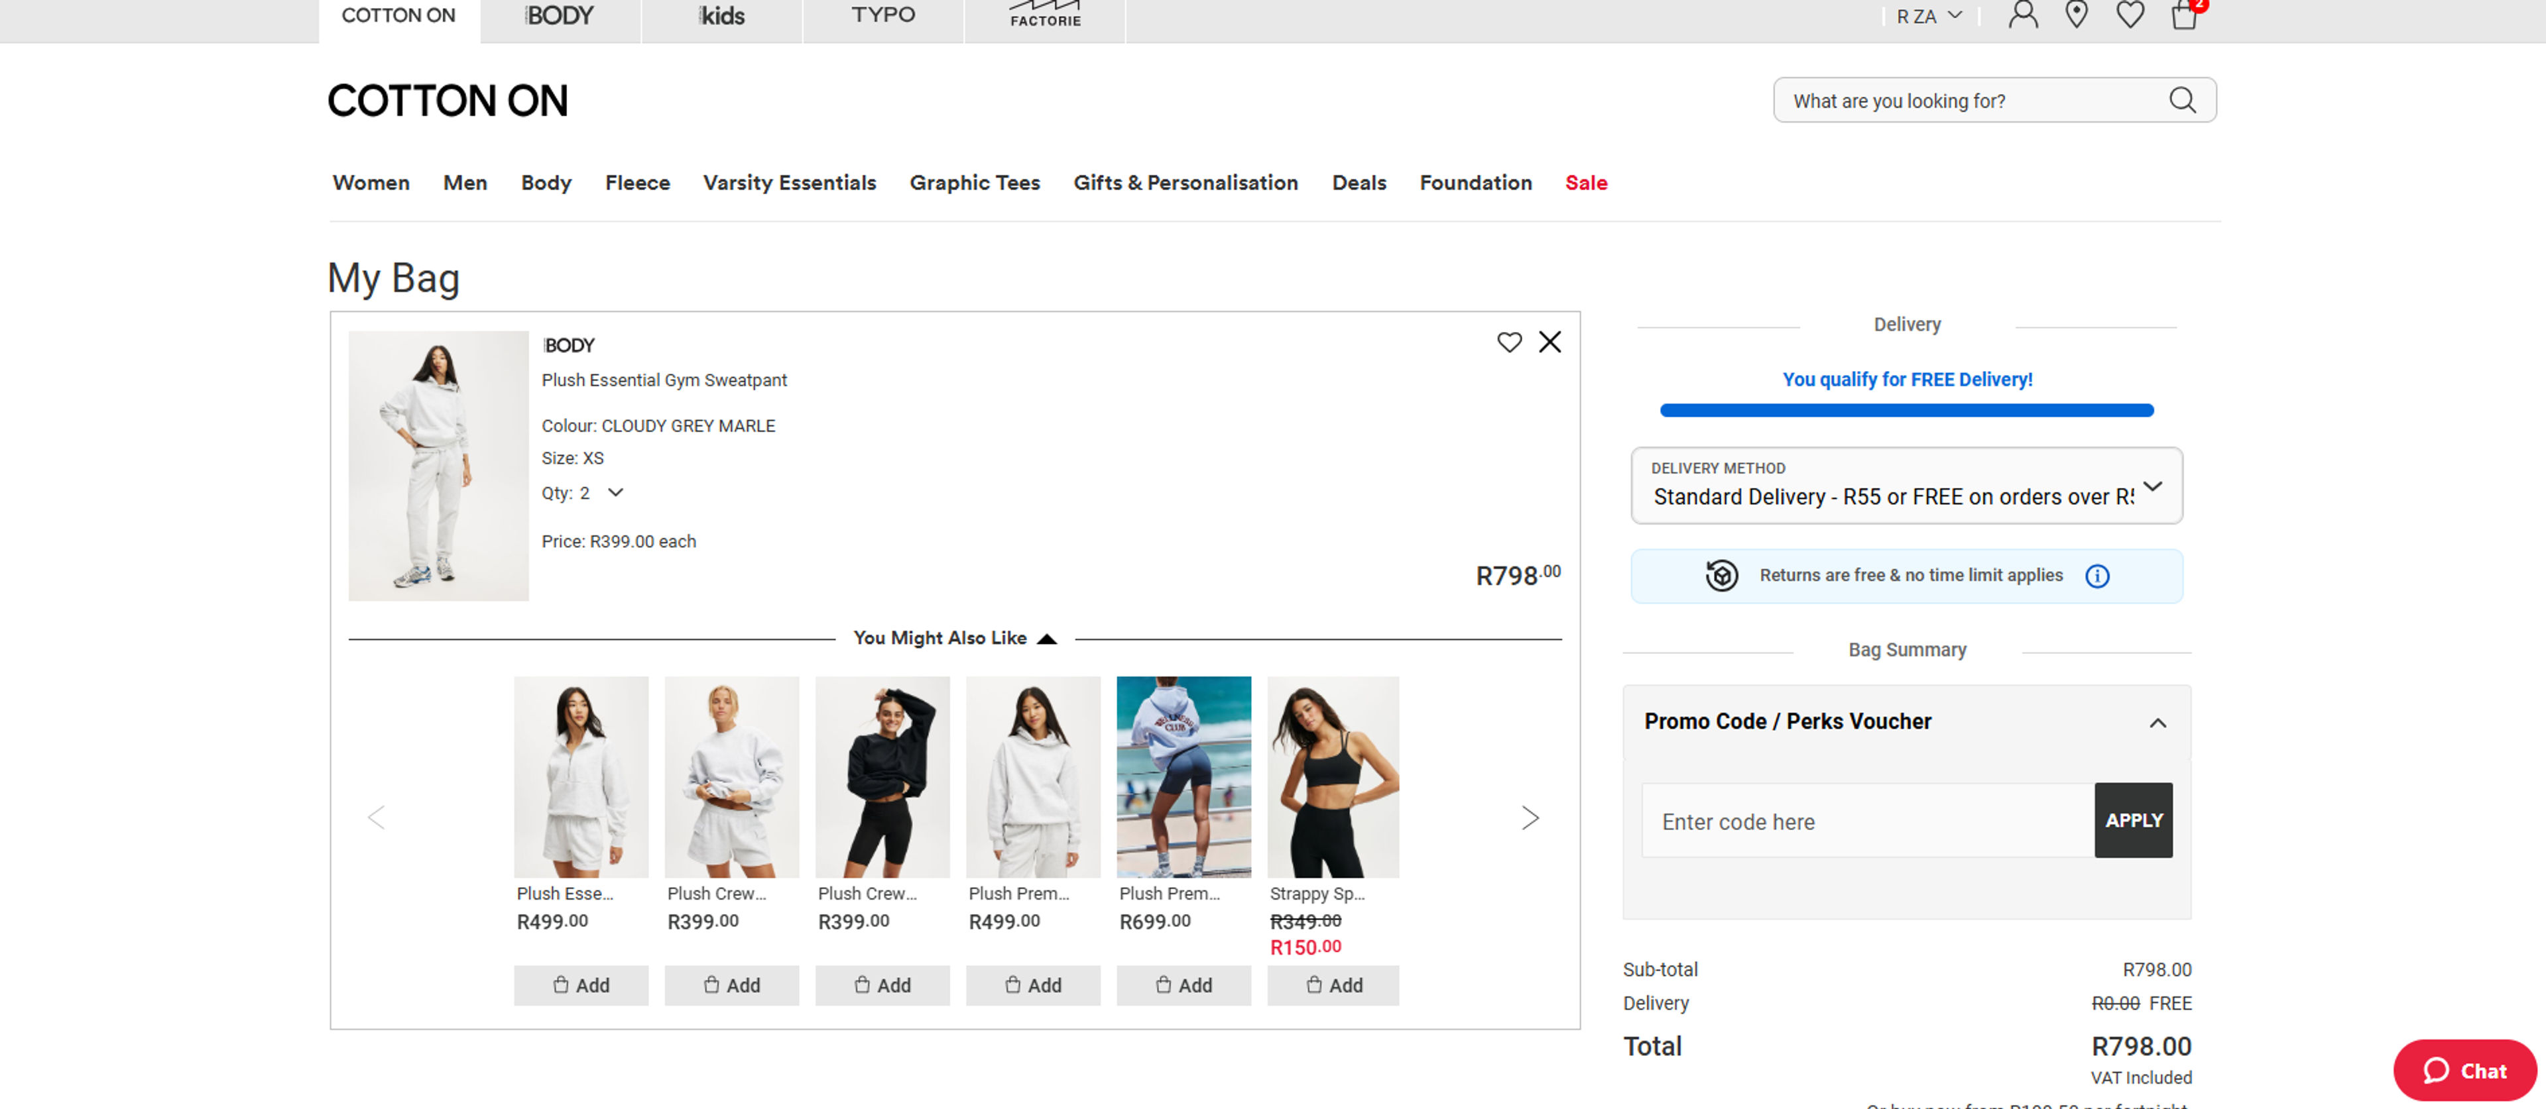2546x1109 pixels.
Task: Add the Plush Prem... R699 item
Action: 1184,984
